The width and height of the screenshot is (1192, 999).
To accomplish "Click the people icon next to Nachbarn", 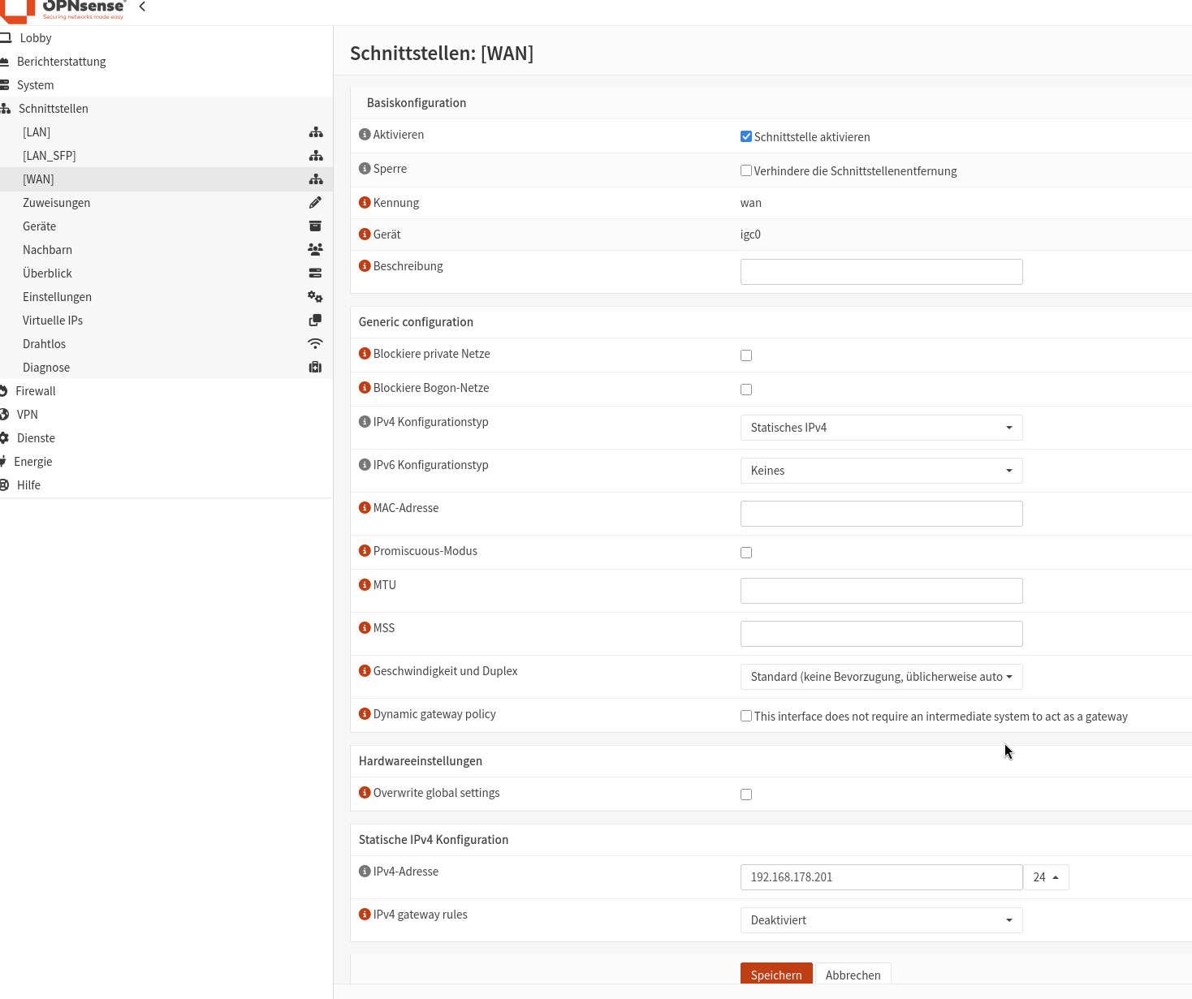I will coord(315,250).
